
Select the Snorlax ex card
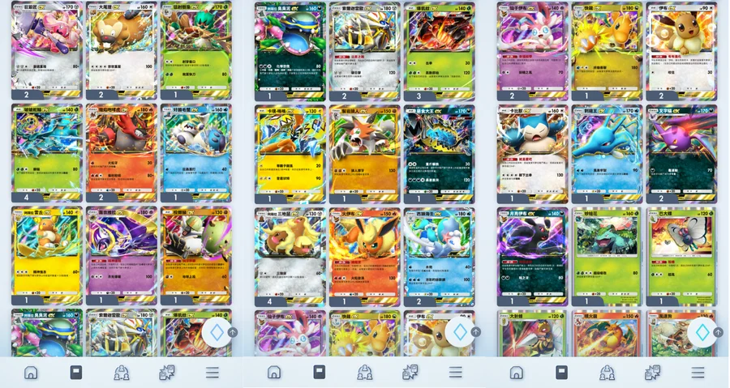click(532, 154)
